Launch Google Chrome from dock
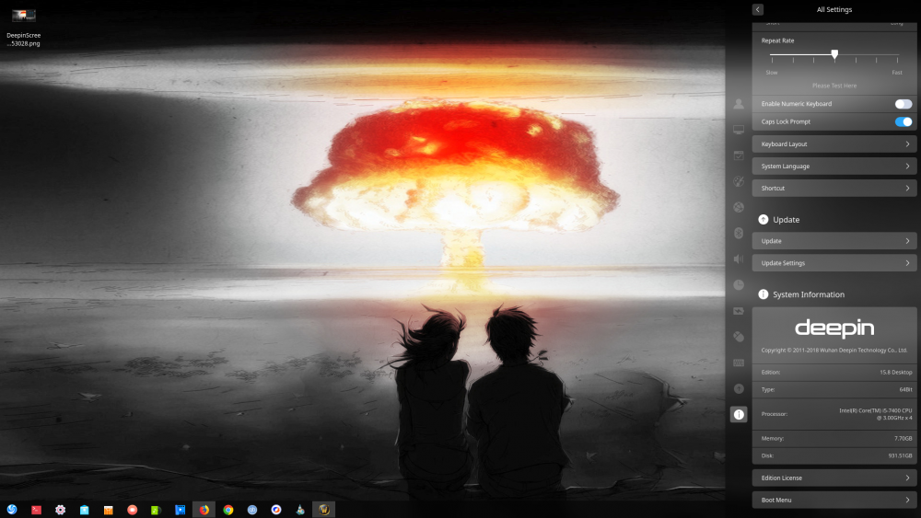Screen dimensions: 921x518 (227, 509)
